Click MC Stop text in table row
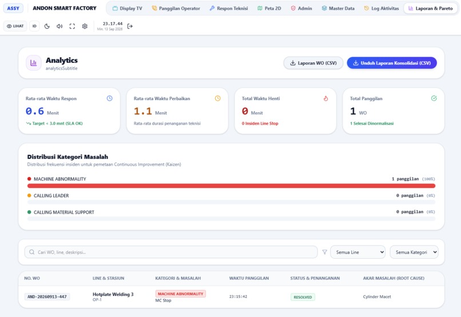Image resolution: width=461 pixels, height=317 pixels. tap(163, 300)
